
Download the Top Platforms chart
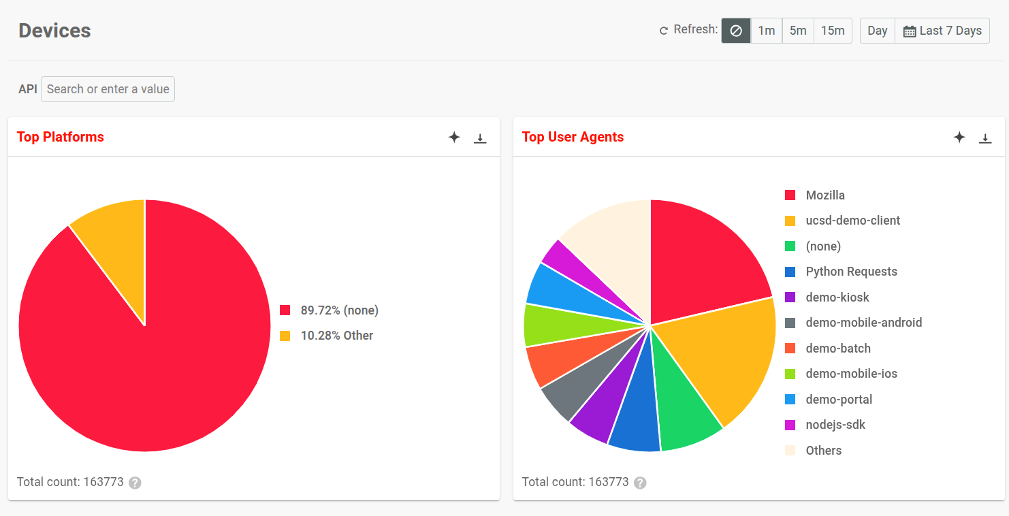[480, 137]
